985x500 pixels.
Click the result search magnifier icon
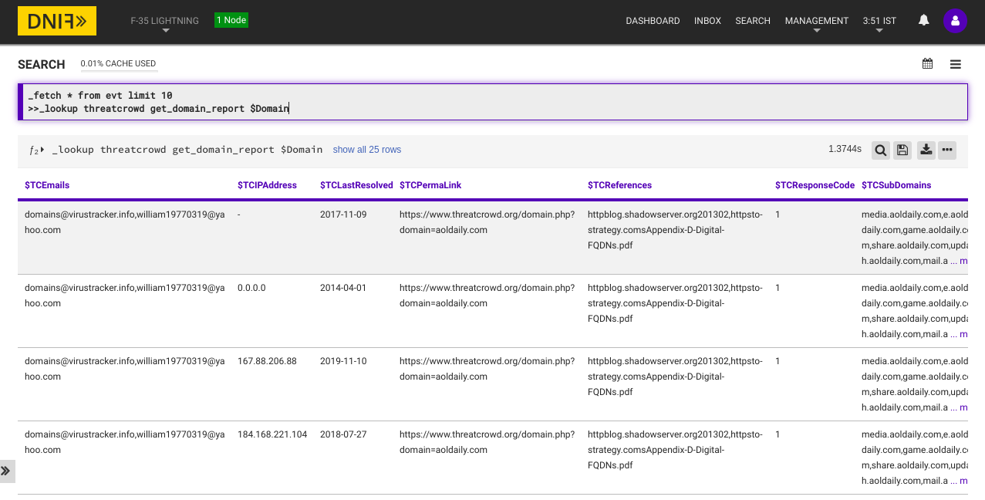[x=880, y=150]
